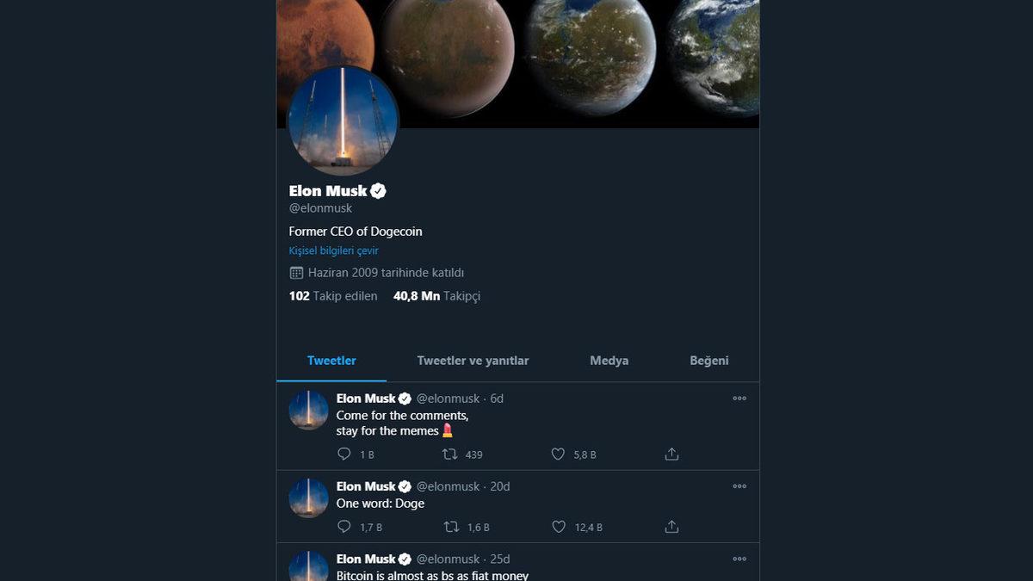Screen dimensions: 1033x581
Task: Select the Beğeni tab
Action: pyautogui.click(x=709, y=361)
